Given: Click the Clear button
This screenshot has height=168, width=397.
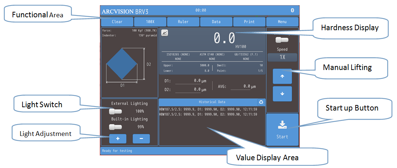Looking at the screenshot, I should coord(117,22).
